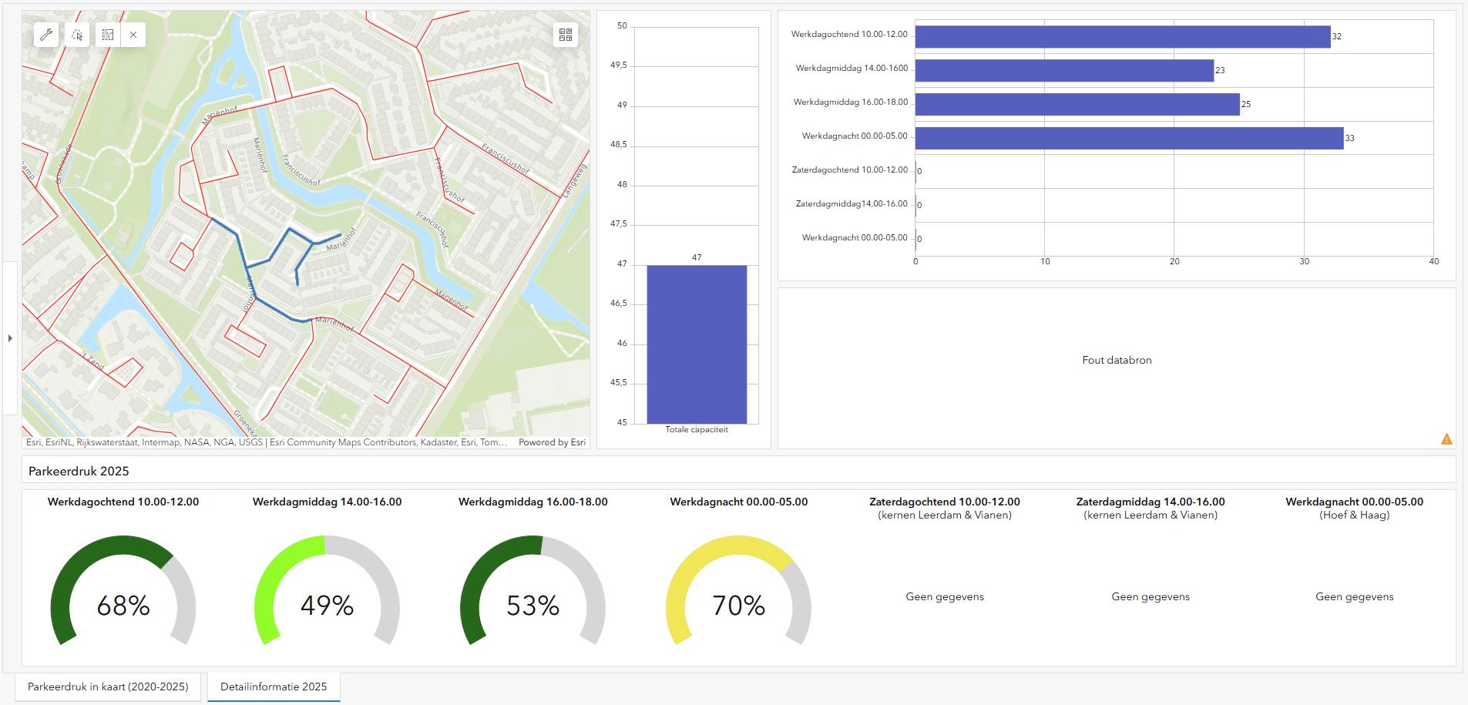Open the map tools wrench icon

(x=46, y=35)
